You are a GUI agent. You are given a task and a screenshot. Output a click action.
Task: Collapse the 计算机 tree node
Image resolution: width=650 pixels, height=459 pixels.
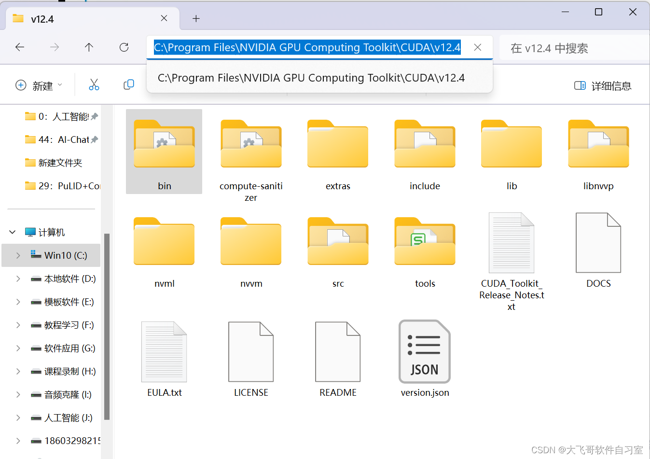click(x=13, y=232)
